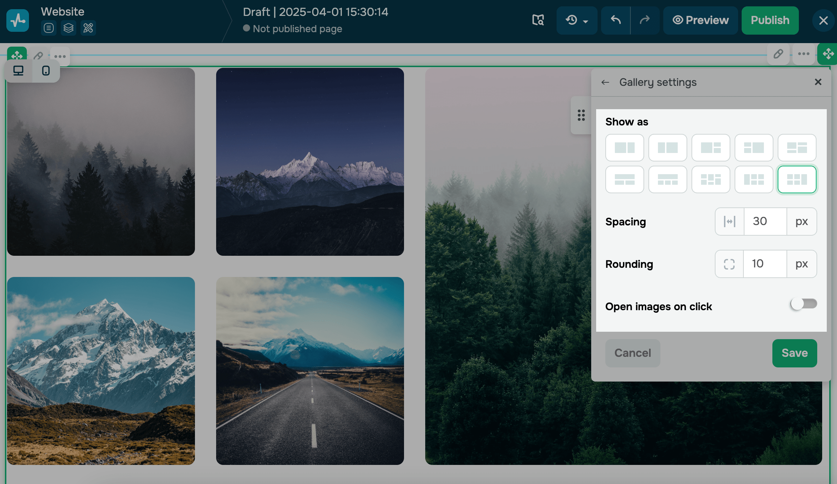Click the Save button
837x484 pixels.
[794, 353]
